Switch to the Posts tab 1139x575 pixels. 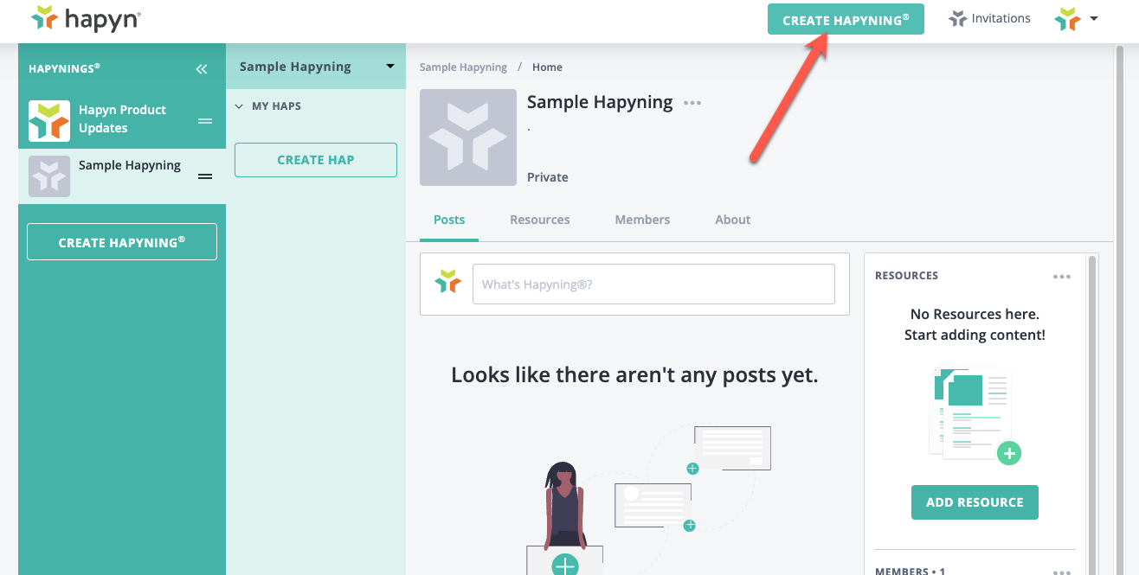click(x=449, y=220)
